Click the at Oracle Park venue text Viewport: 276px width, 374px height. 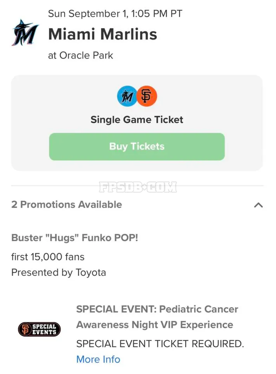tap(80, 55)
